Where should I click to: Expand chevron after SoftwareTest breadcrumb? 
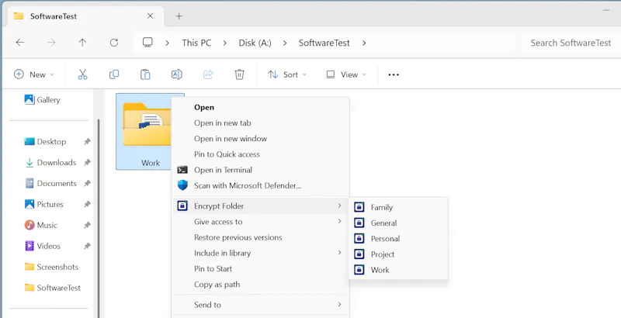364,43
